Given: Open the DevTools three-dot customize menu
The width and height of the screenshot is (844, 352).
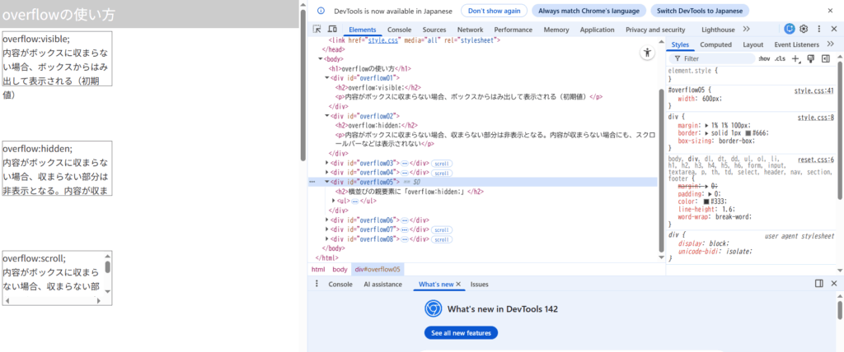Looking at the screenshot, I should (x=818, y=29).
